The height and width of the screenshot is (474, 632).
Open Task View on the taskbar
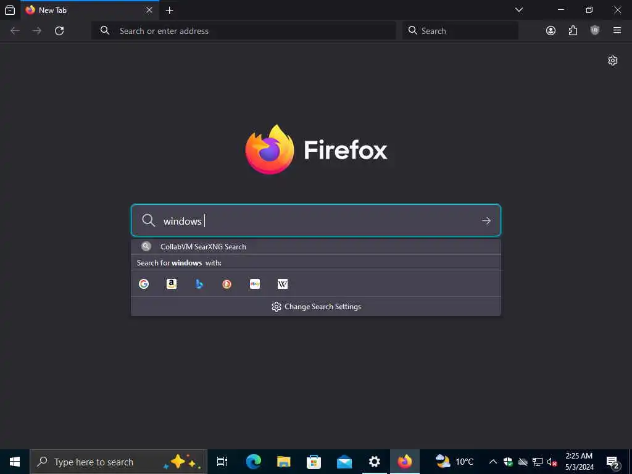[x=222, y=462]
